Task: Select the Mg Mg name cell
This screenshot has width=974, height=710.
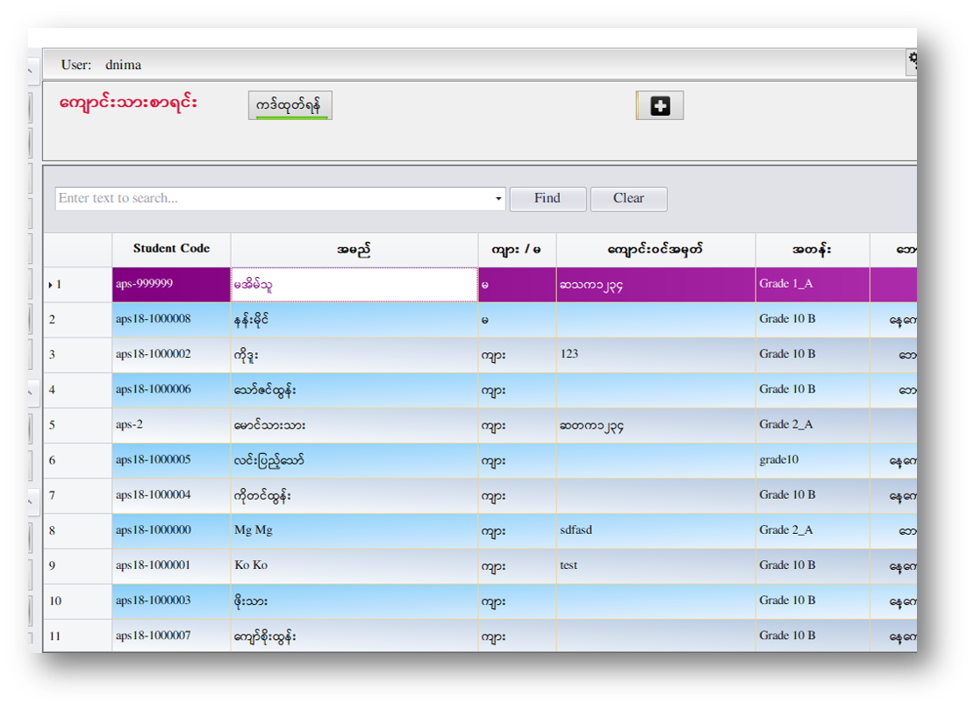Action: pyautogui.click(x=354, y=530)
